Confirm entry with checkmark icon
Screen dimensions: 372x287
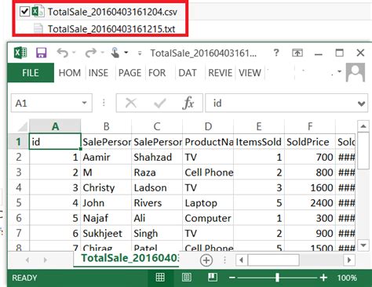pyautogui.click(x=160, y=104)
